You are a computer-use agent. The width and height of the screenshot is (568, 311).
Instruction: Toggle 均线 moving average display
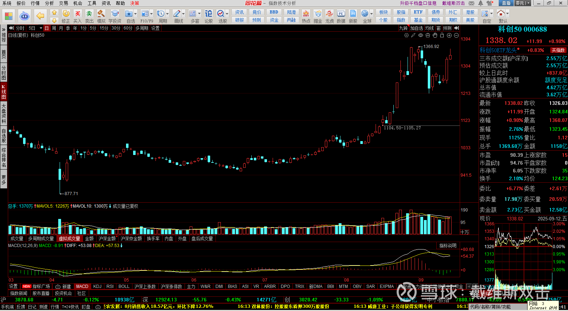(x=430, y=28)
